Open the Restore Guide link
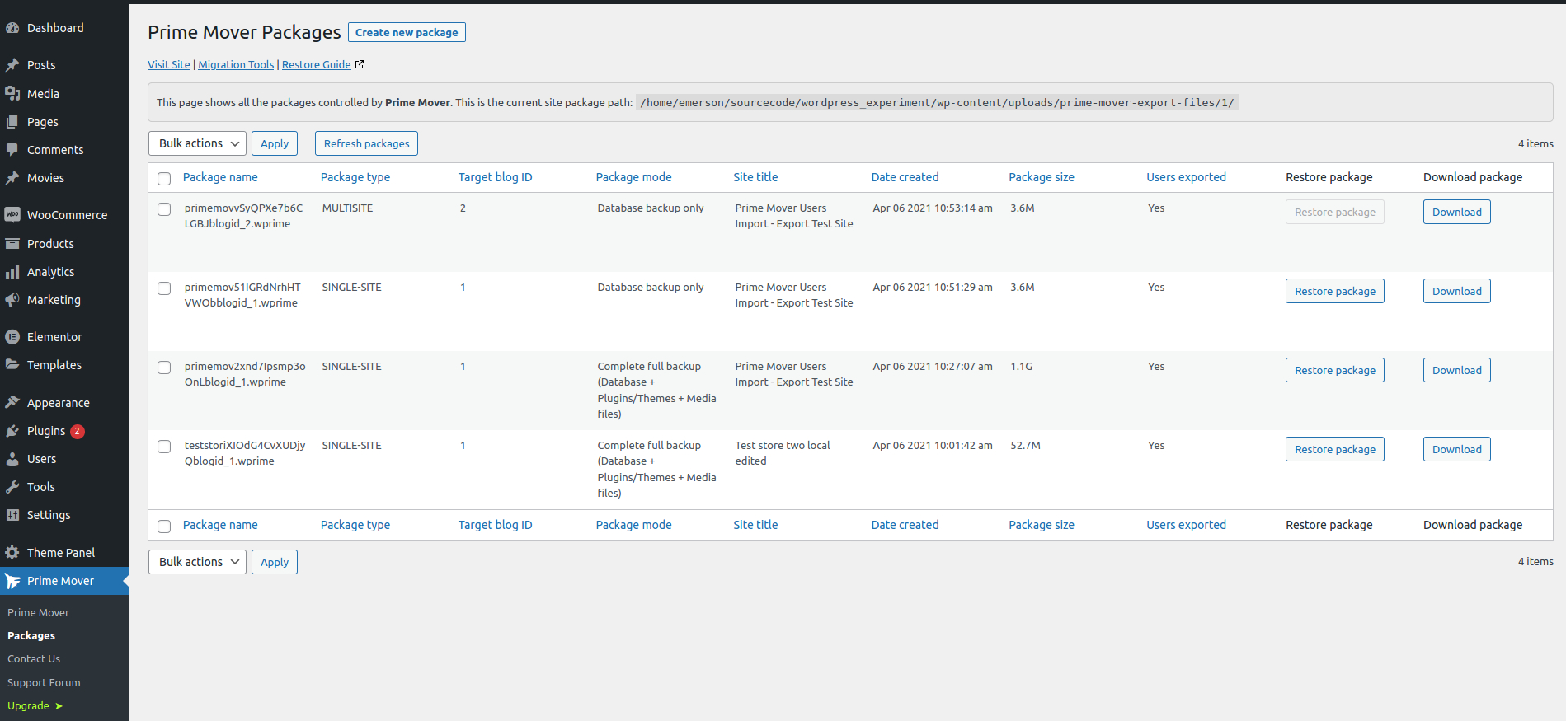This screenshot has height=721, width=1566. [x=317, y=64]
